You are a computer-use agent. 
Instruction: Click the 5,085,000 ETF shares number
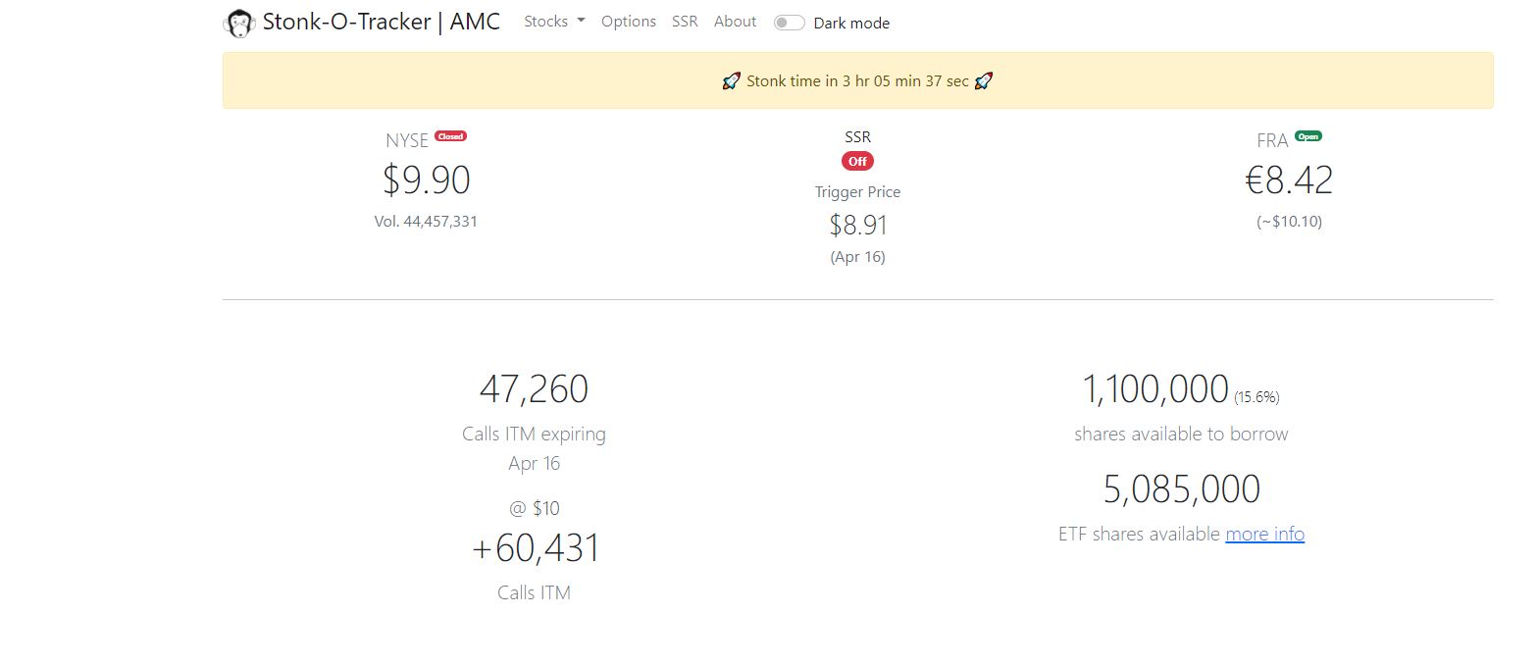(1181, 489)
